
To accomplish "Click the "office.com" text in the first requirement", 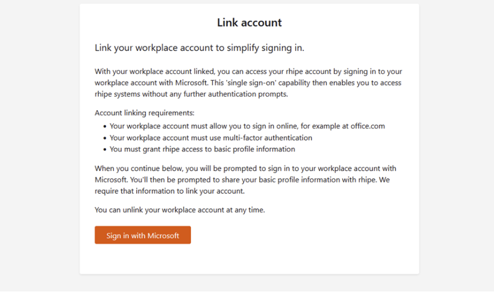I will (367, 126).
